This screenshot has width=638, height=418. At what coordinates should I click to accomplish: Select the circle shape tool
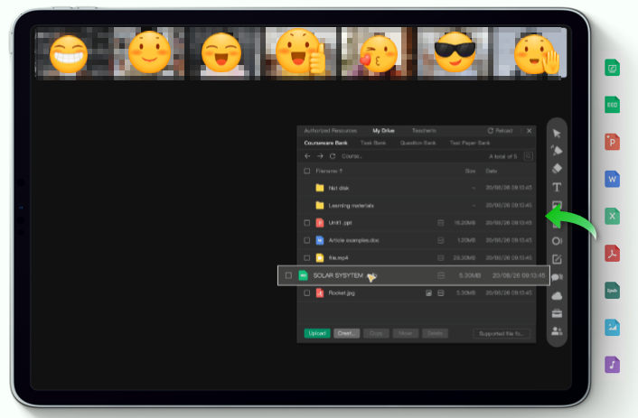tap(557, 241)
